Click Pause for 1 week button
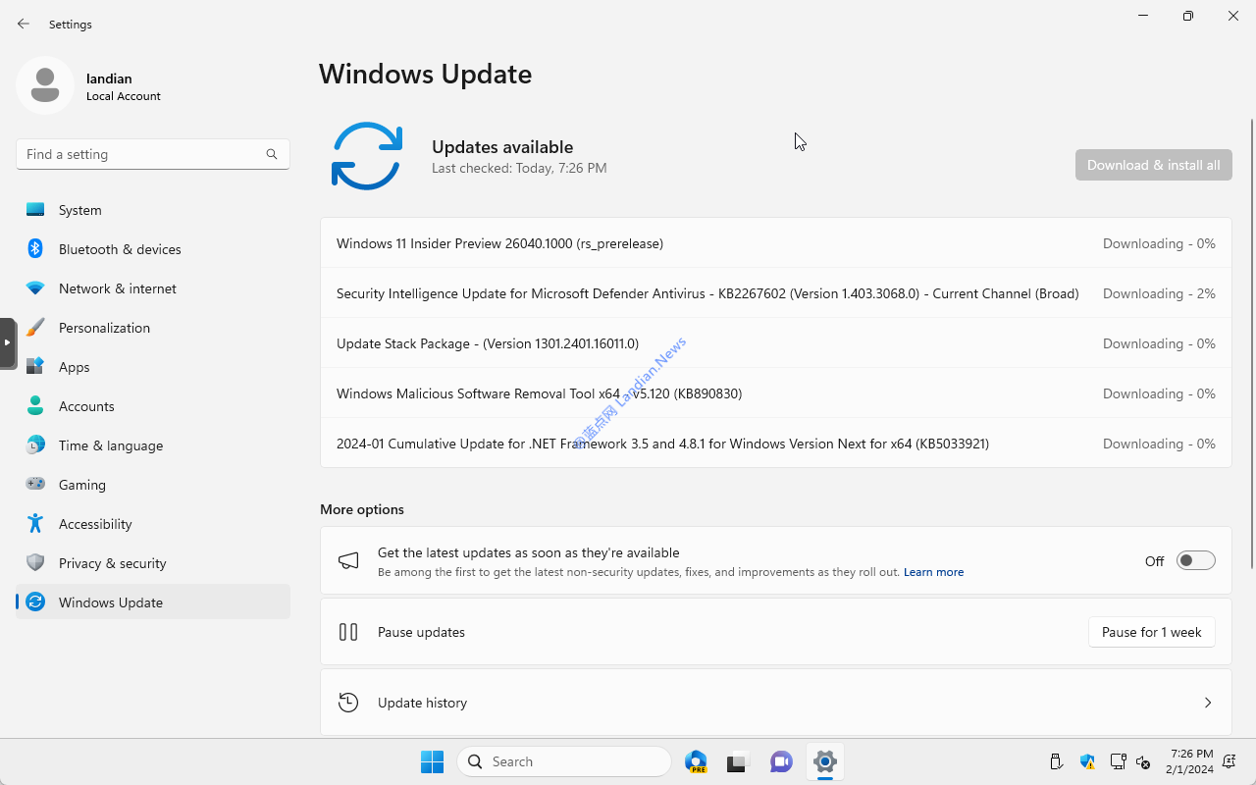The width and height of the screenshot is (1256, 785). tap(1151, 632)
